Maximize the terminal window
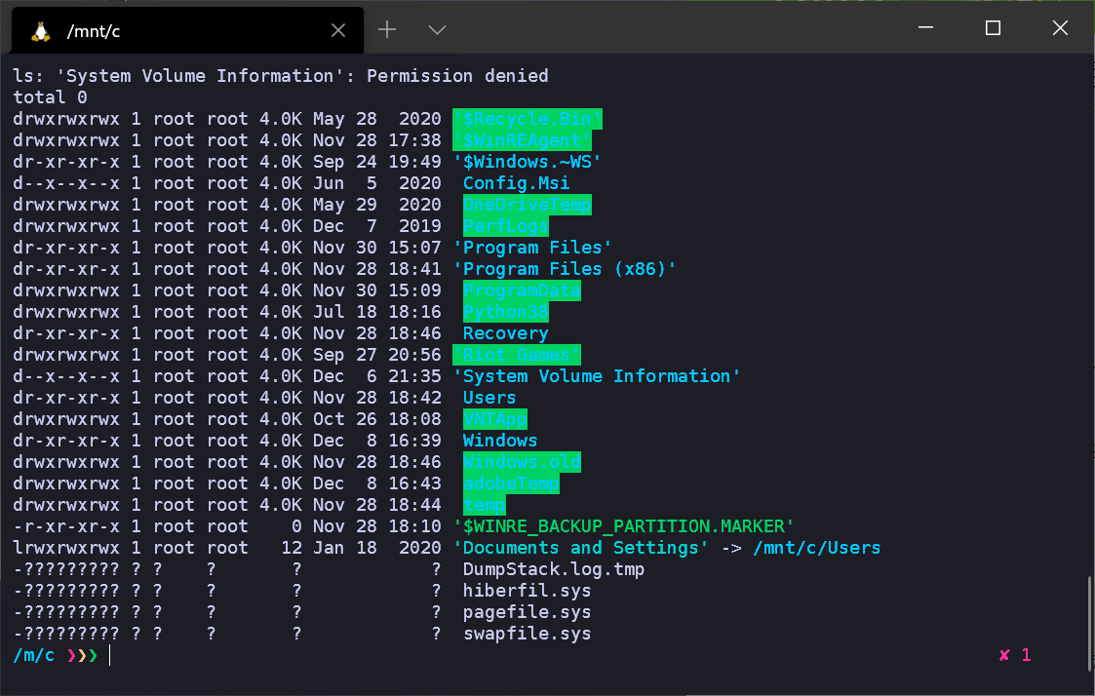This screenshot has height=696, width=1095. coord(993,27)
